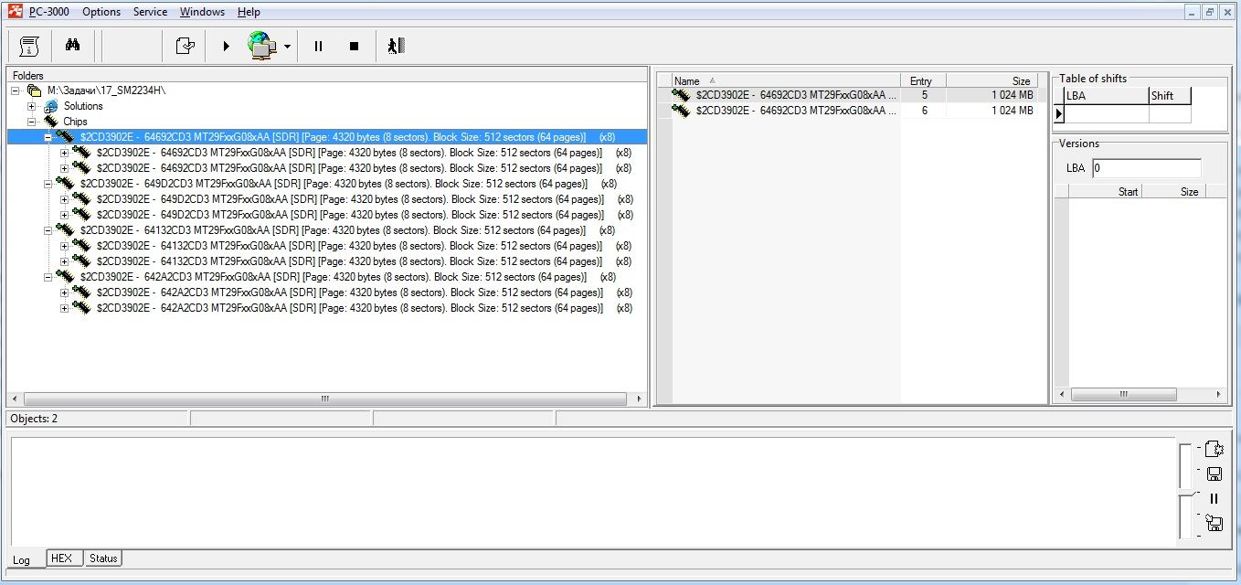The width and height of the screenshot is (1241, 585).
Task: Save the log using the floppy disk icon
Action: [x=1214, y=473]
